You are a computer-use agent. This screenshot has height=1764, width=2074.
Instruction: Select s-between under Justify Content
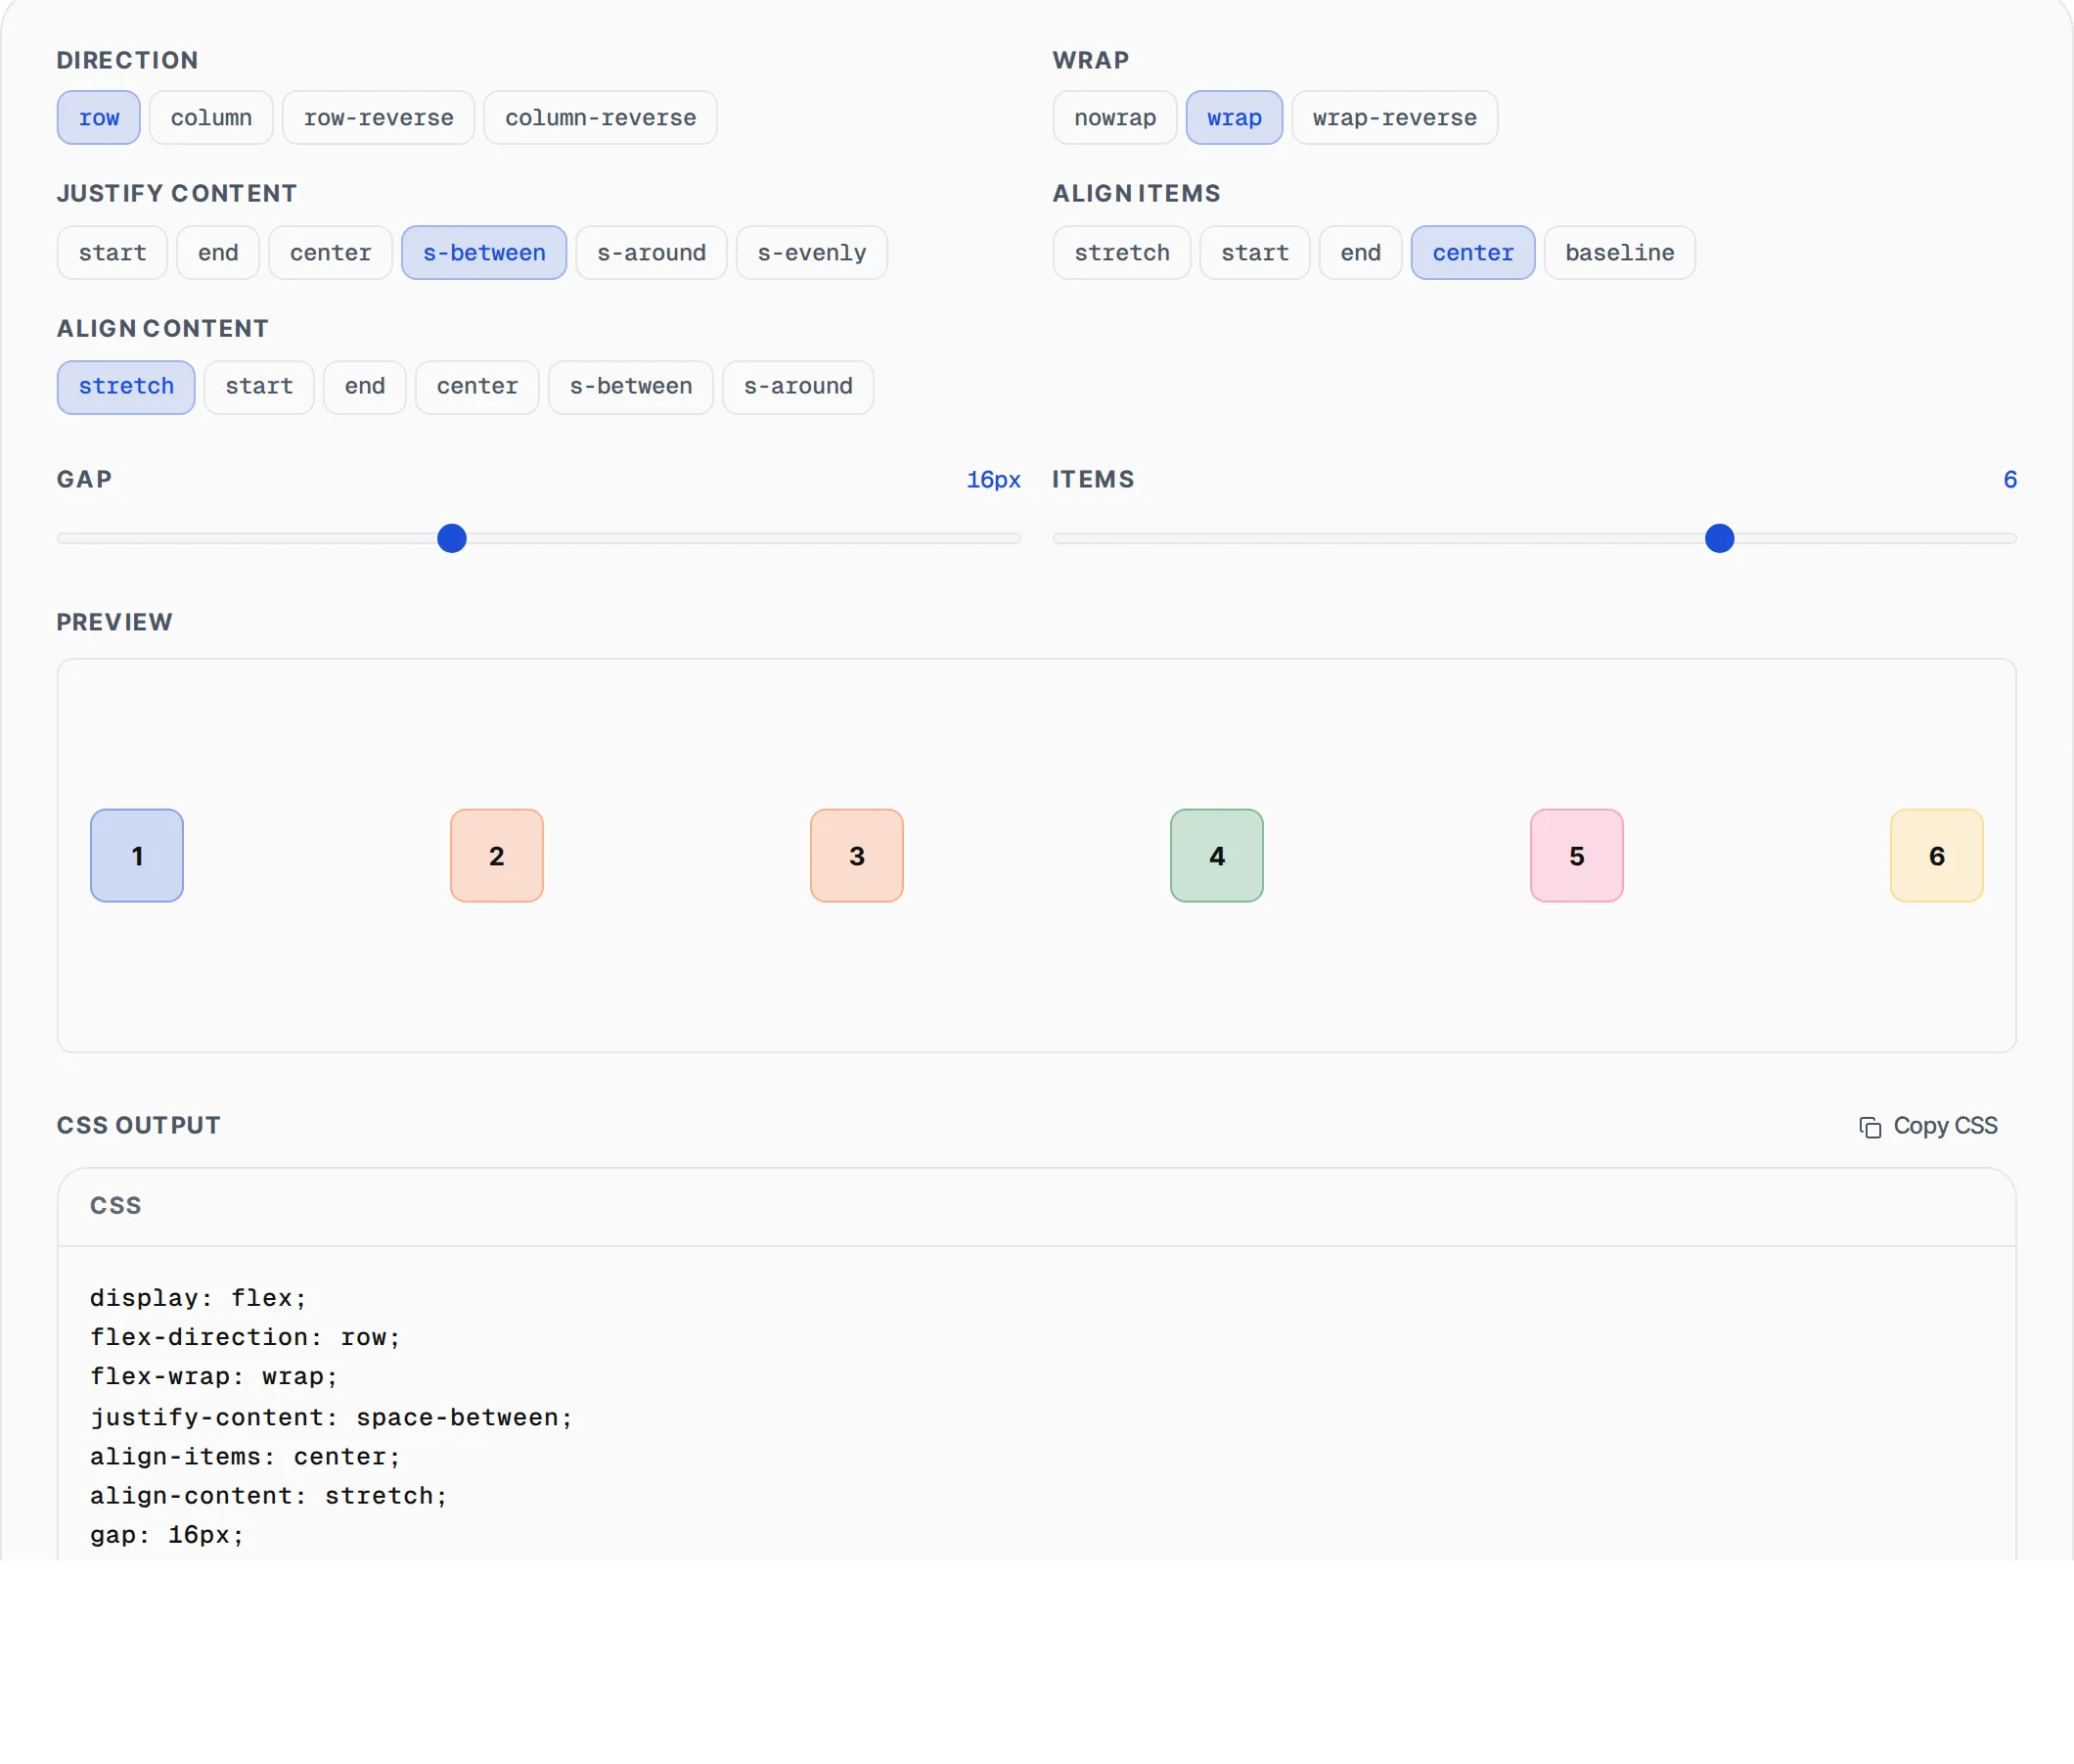point(483,253)
